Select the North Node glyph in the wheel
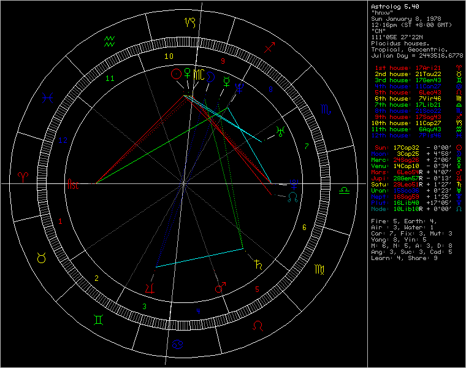The width and height of the screenshot is (466, 368). (293, 196)
